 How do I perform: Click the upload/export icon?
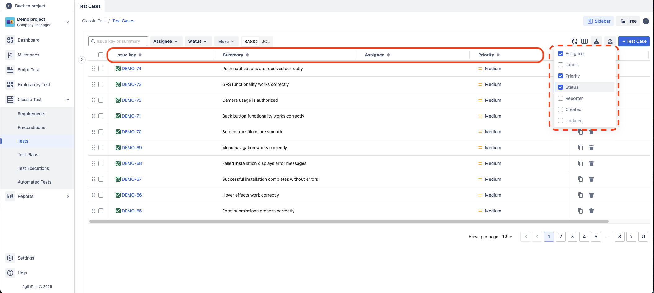click(x=610, y=41)
